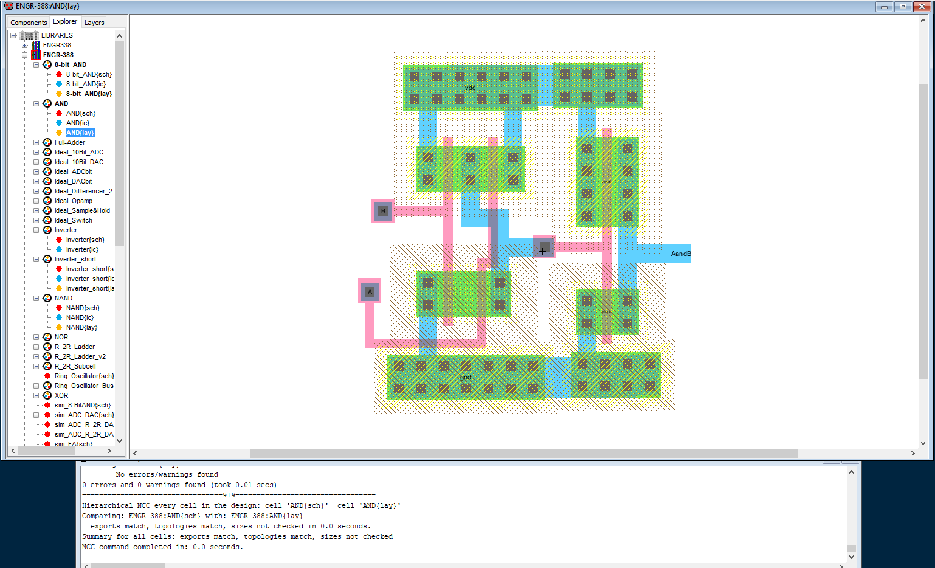Image resolution: width=935 pixels, height=568 pixels.
Task: Click 'No errors/warnings found' message line
Action: click(x=167, y=474)
